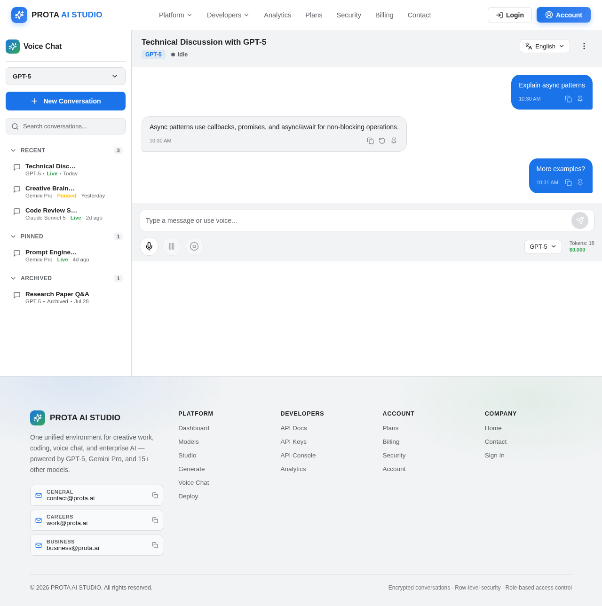Open the Prompt Engine… pinned conversation
The image size is (602, 606).
click(x=65, y=256)
